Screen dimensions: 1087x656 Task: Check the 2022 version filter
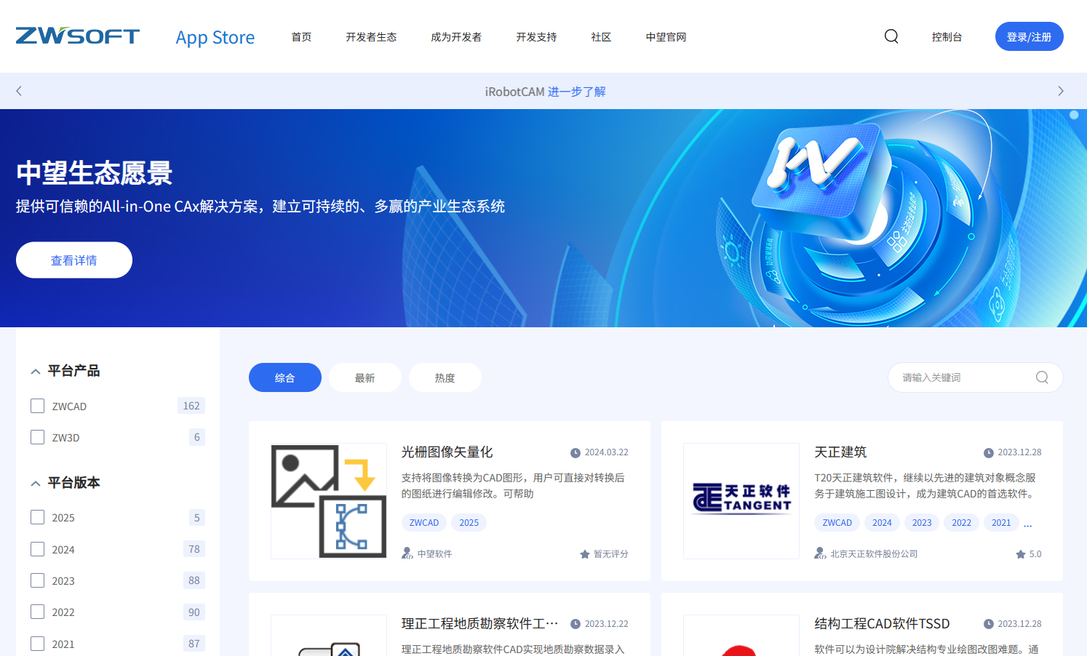click(38, 612)
